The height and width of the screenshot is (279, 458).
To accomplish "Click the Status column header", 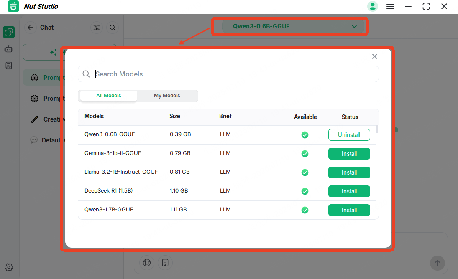I will [x=350, y=117].
